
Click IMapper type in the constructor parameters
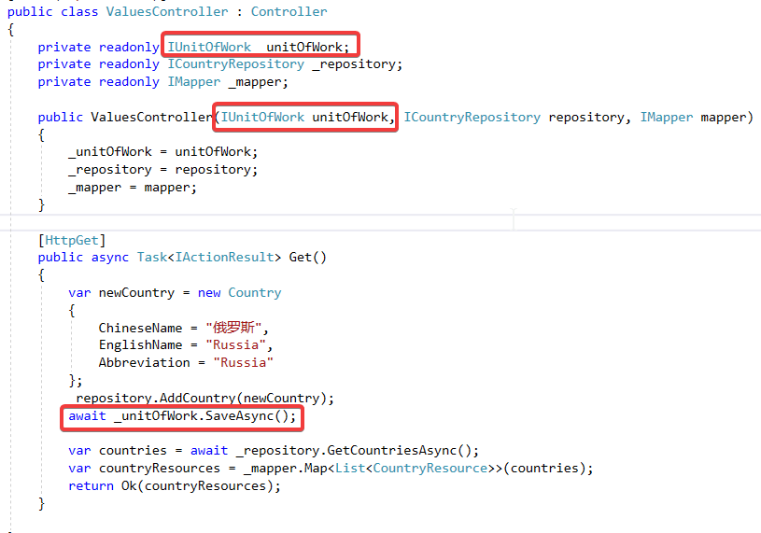click(x=667, y=118)
